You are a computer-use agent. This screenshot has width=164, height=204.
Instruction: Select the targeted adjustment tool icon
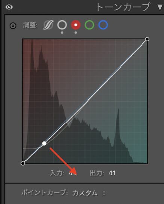click(x=13, y=26)
